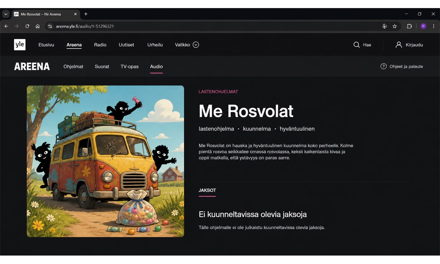Select the Audio tab
This screenshot has height=264, width=440.
(x=156, y=66)
